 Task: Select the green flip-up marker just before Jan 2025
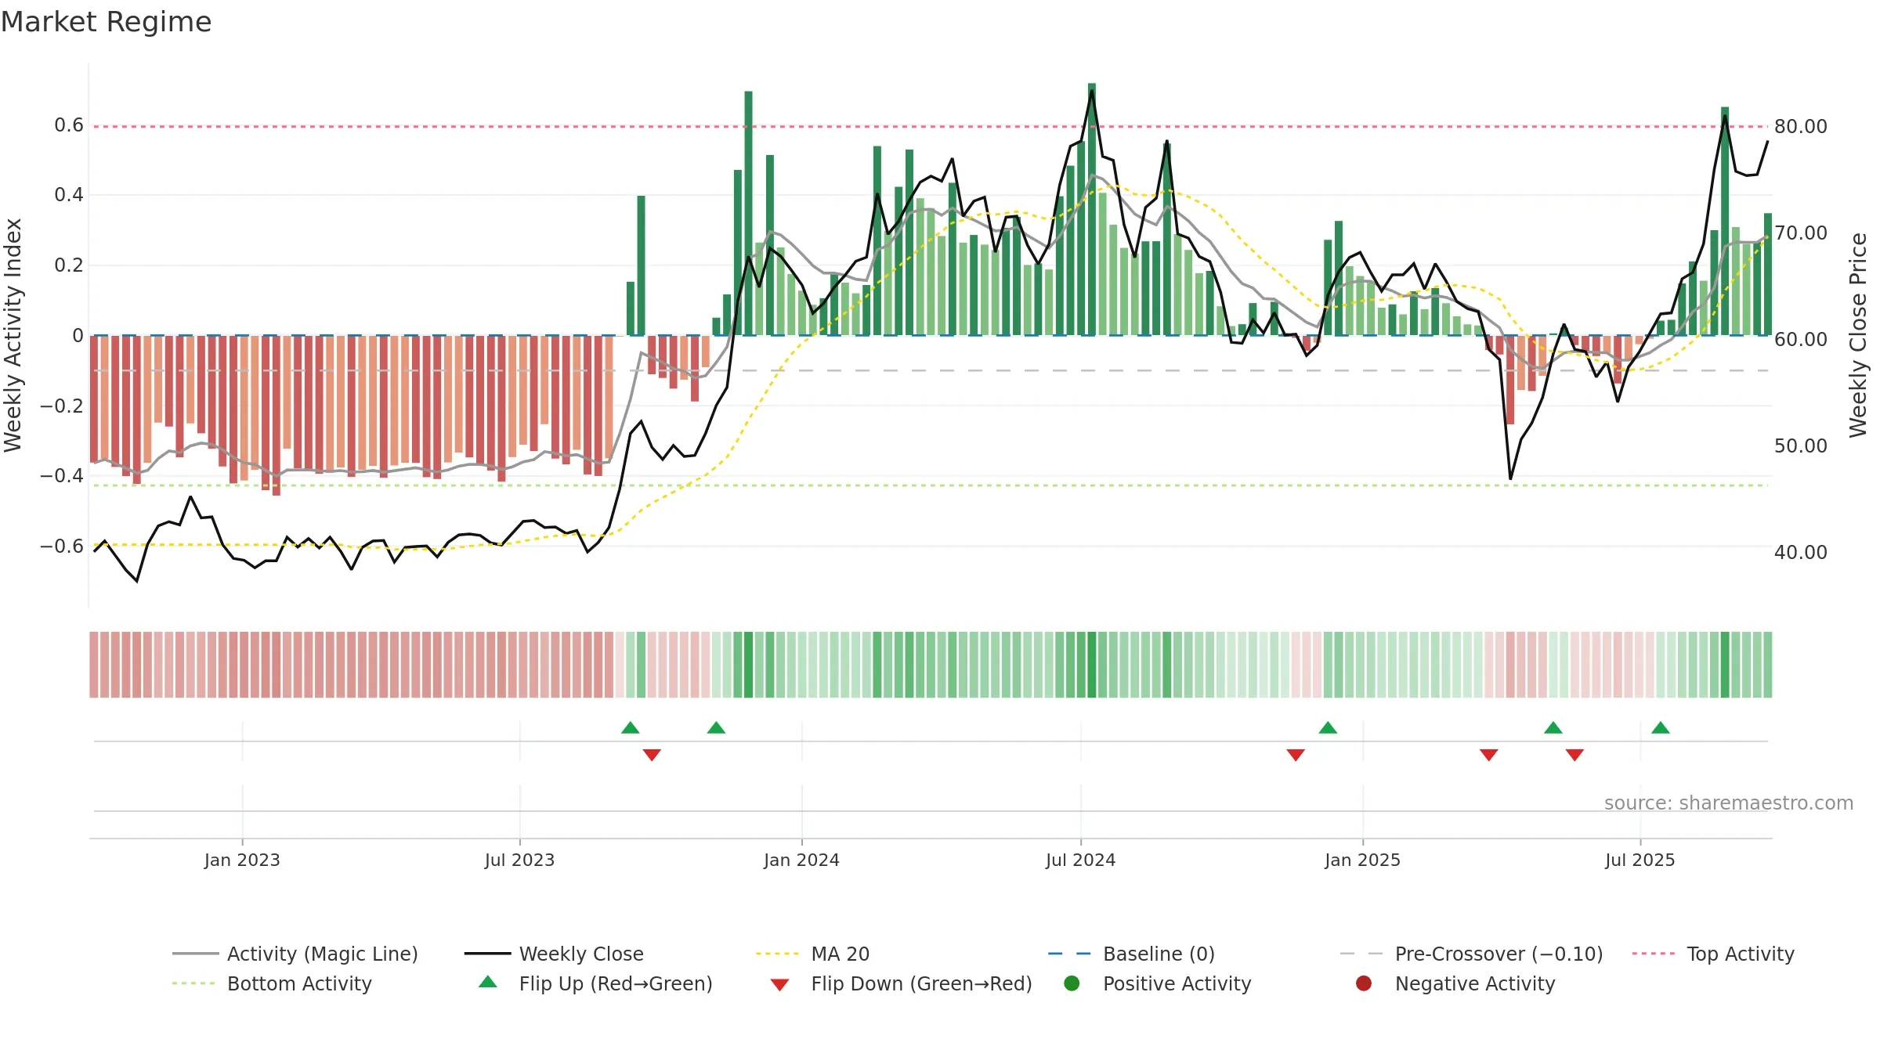coord(1328,728)
